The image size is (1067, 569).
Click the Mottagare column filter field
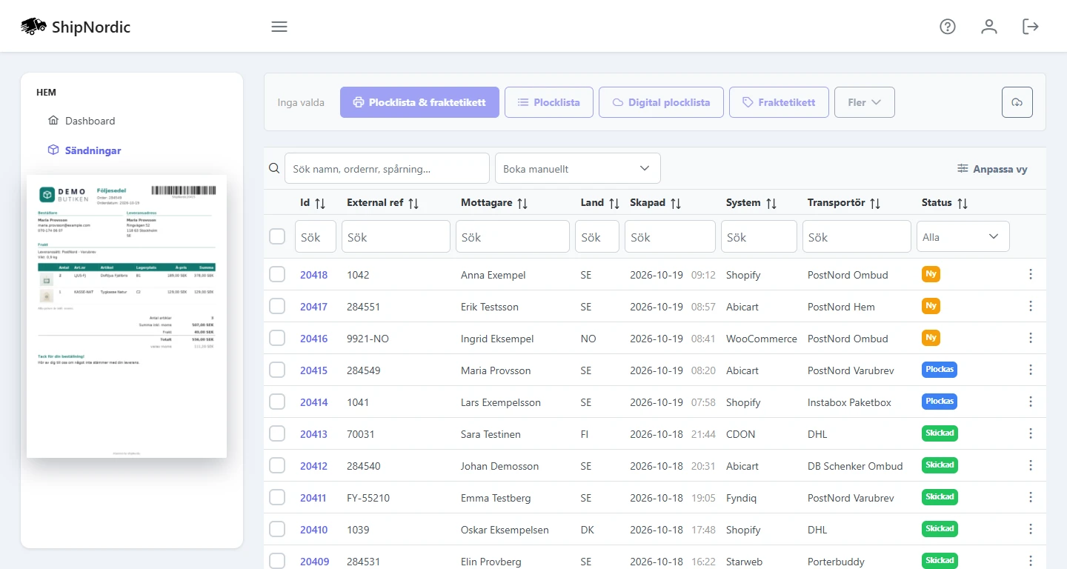click(x=513, y=237)
